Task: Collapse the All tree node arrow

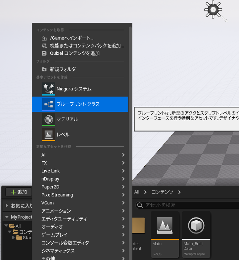Action: (x=6, y=226)
